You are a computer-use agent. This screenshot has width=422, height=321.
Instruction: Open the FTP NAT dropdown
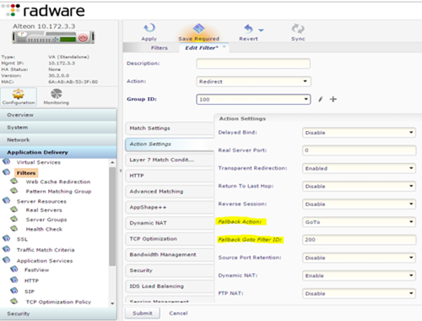359,293
